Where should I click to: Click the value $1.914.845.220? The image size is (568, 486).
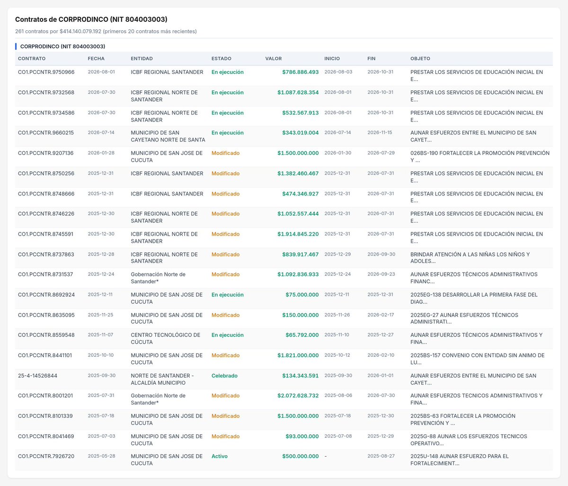click(298, 234)
